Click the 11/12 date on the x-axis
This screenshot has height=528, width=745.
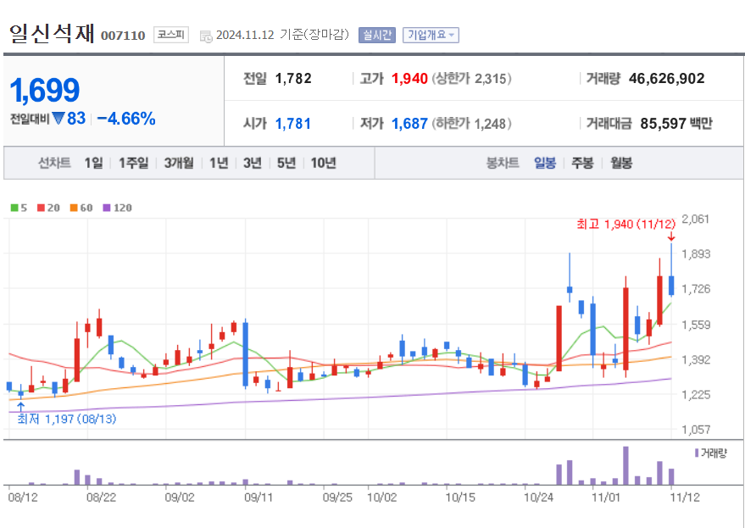685,497
